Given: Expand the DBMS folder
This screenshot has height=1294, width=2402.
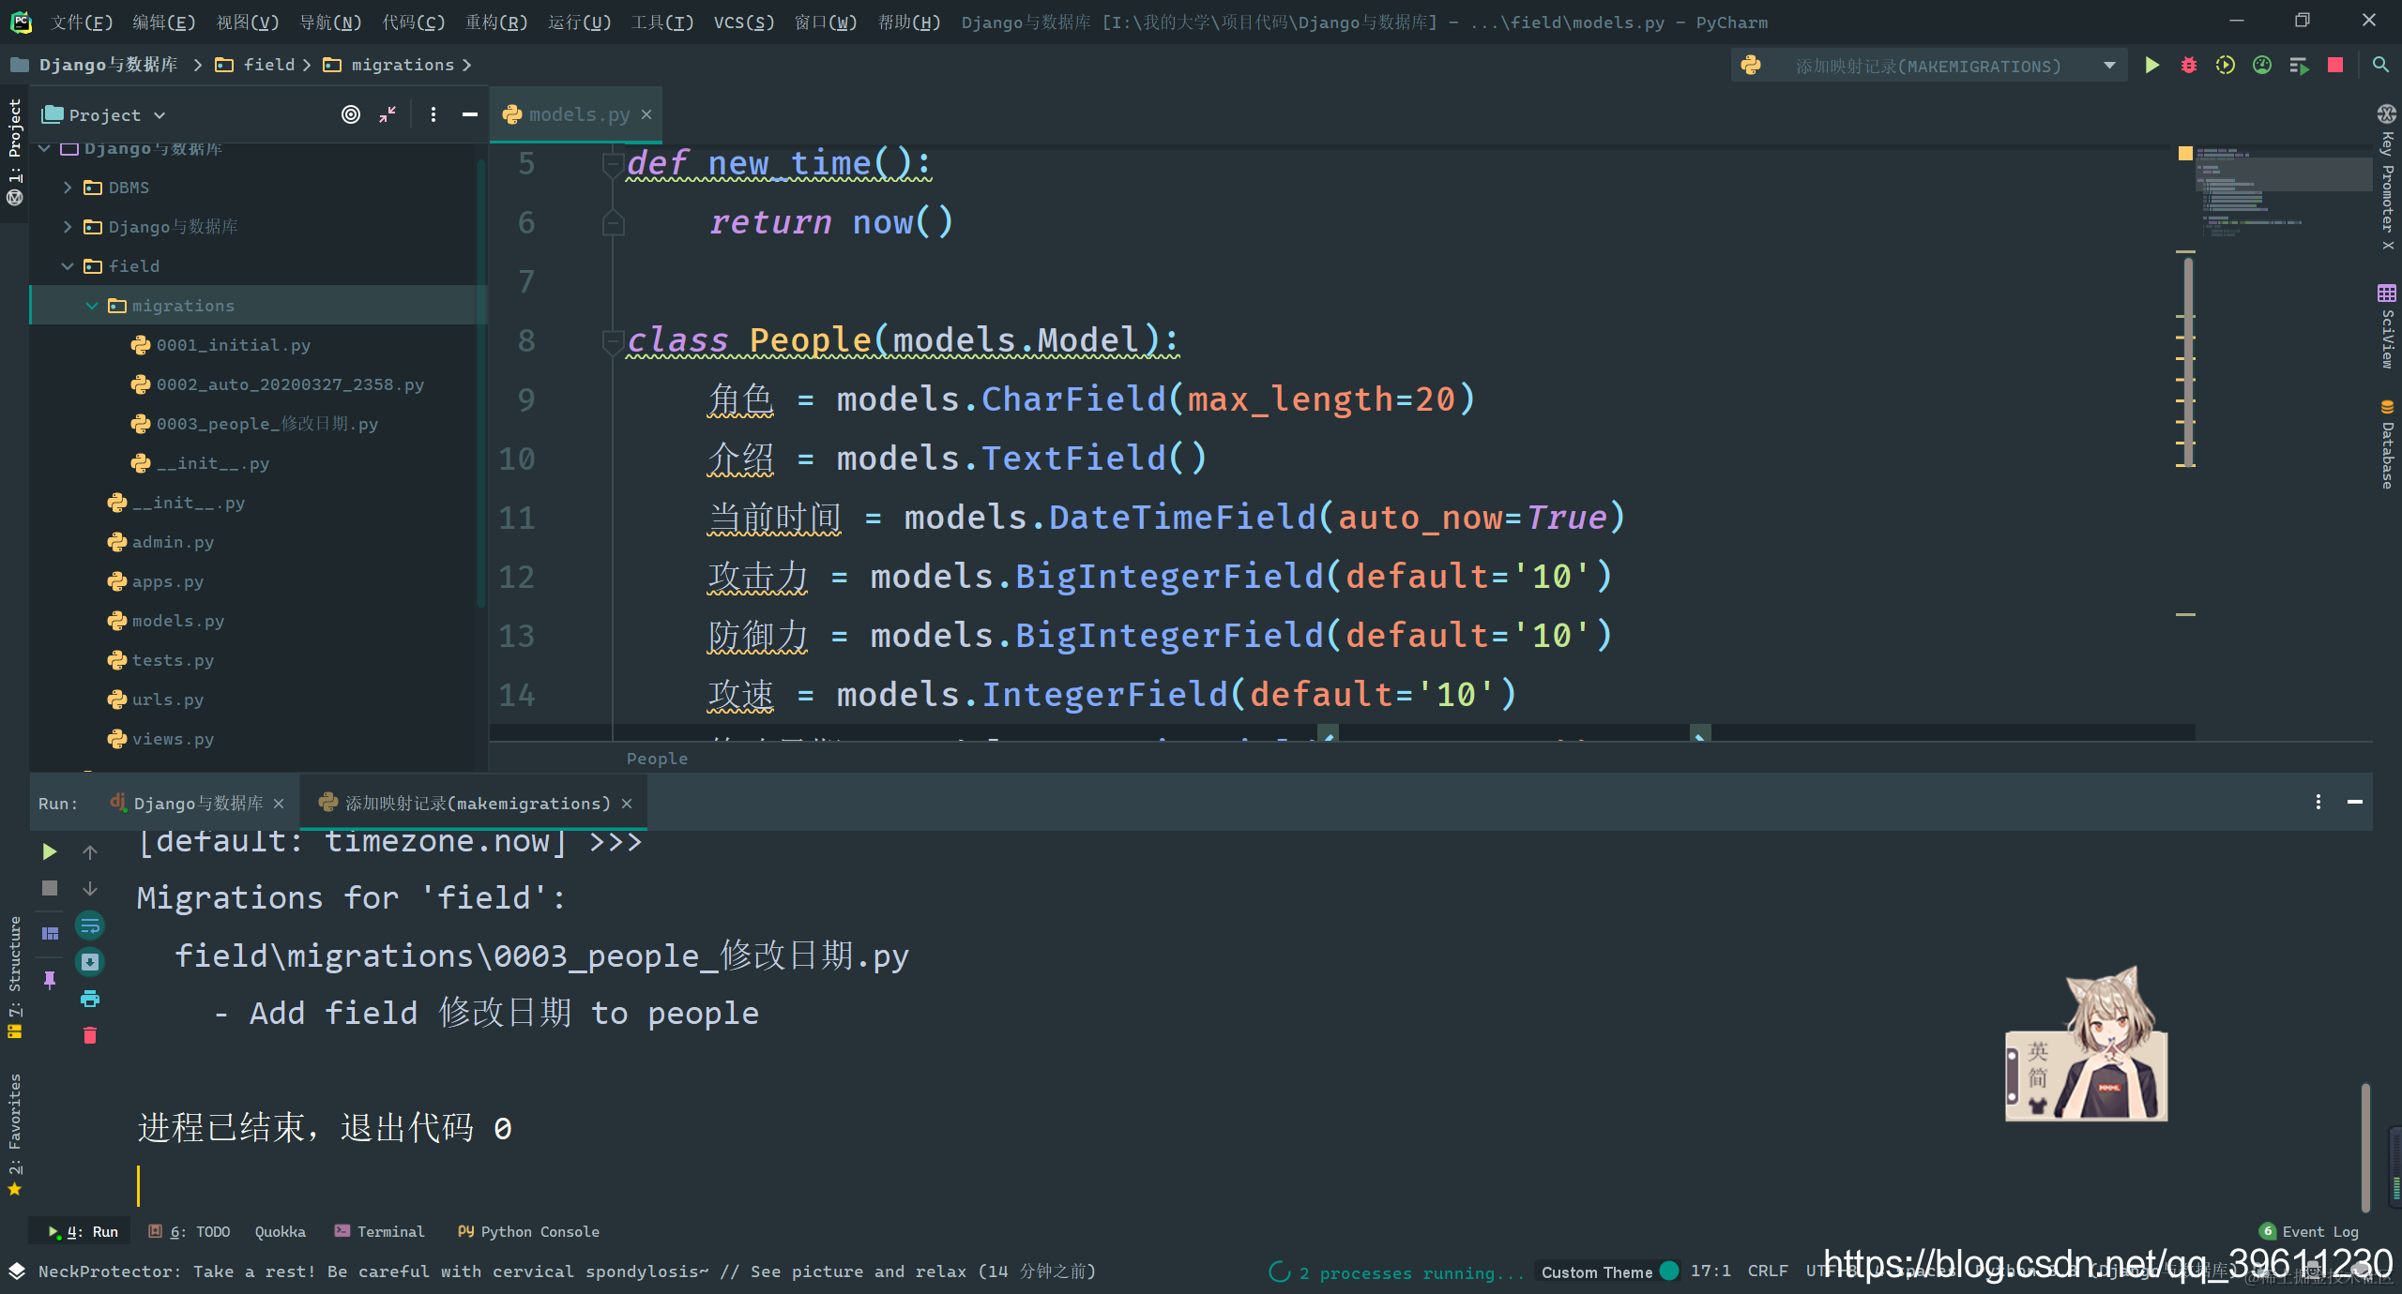Looking at the screenshot, I should (x=68, y=188).
